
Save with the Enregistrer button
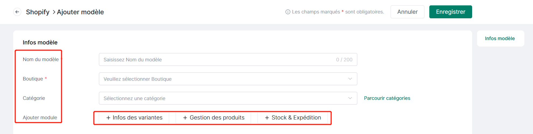451,12
